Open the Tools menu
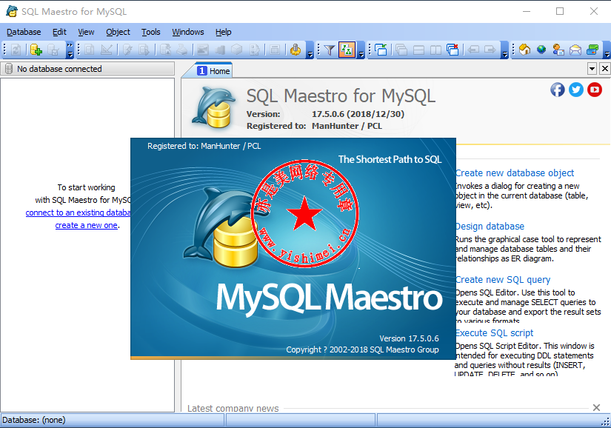Screen dimensions: 611x428 tap(151, 32)
